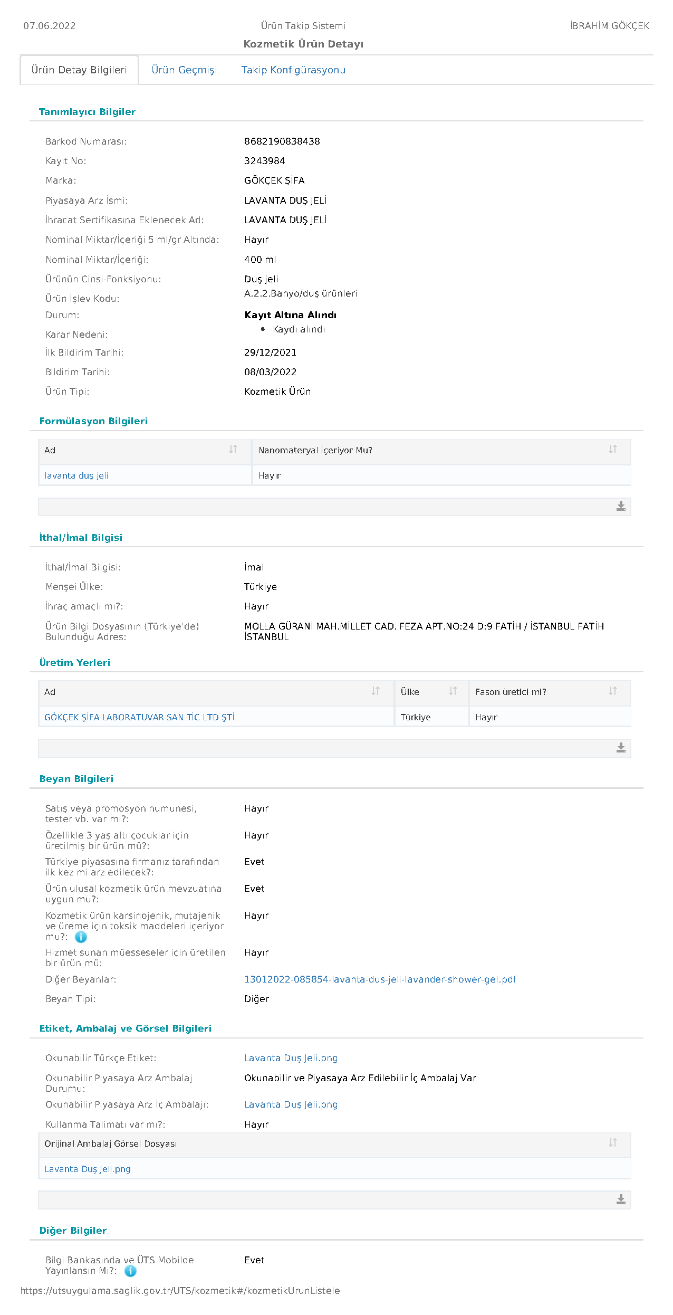Open Okunabilir Türkçe Etiket image link
The width and height of the screenshot is (673, 1315).
pyautogui.click(x=291, y=1058)
